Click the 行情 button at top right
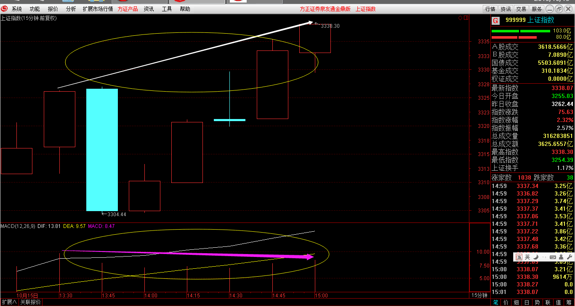 (x=490, y=9)
